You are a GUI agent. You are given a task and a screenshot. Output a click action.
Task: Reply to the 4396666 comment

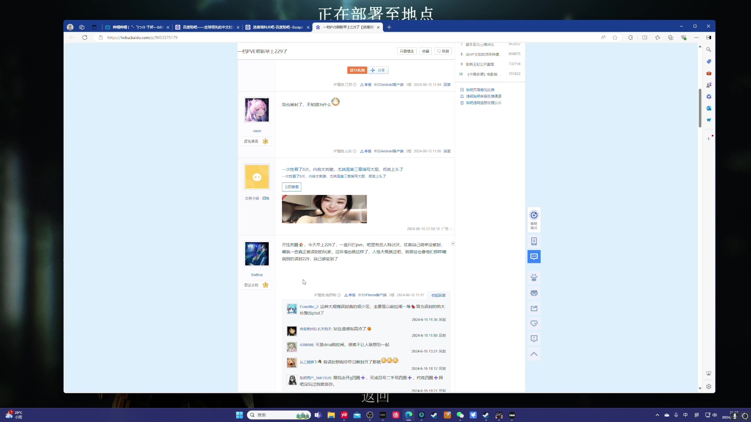pyautogui.click(x=442, y=351)
